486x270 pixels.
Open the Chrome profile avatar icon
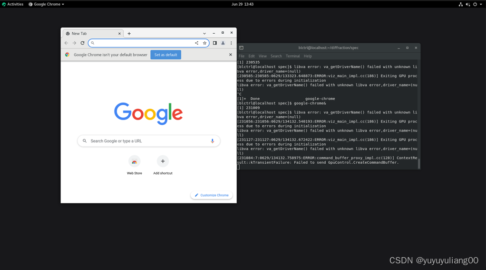pos(223,43)
